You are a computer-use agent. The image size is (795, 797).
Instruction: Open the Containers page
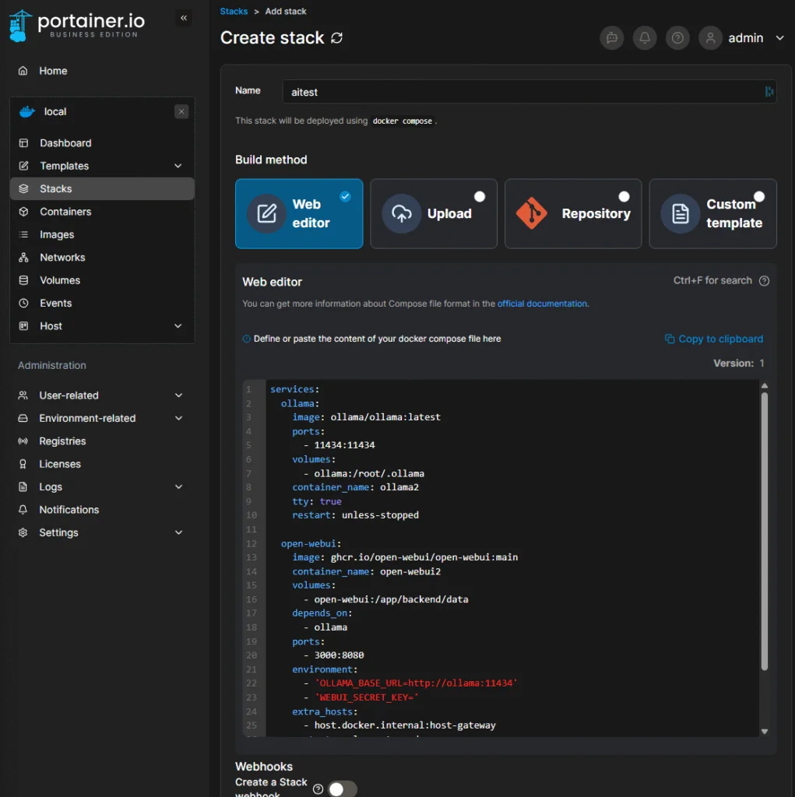(x=65, y=212)
